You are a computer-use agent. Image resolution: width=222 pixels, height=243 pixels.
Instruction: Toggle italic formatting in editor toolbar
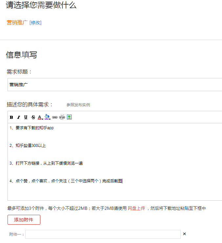tap(19, 117)
